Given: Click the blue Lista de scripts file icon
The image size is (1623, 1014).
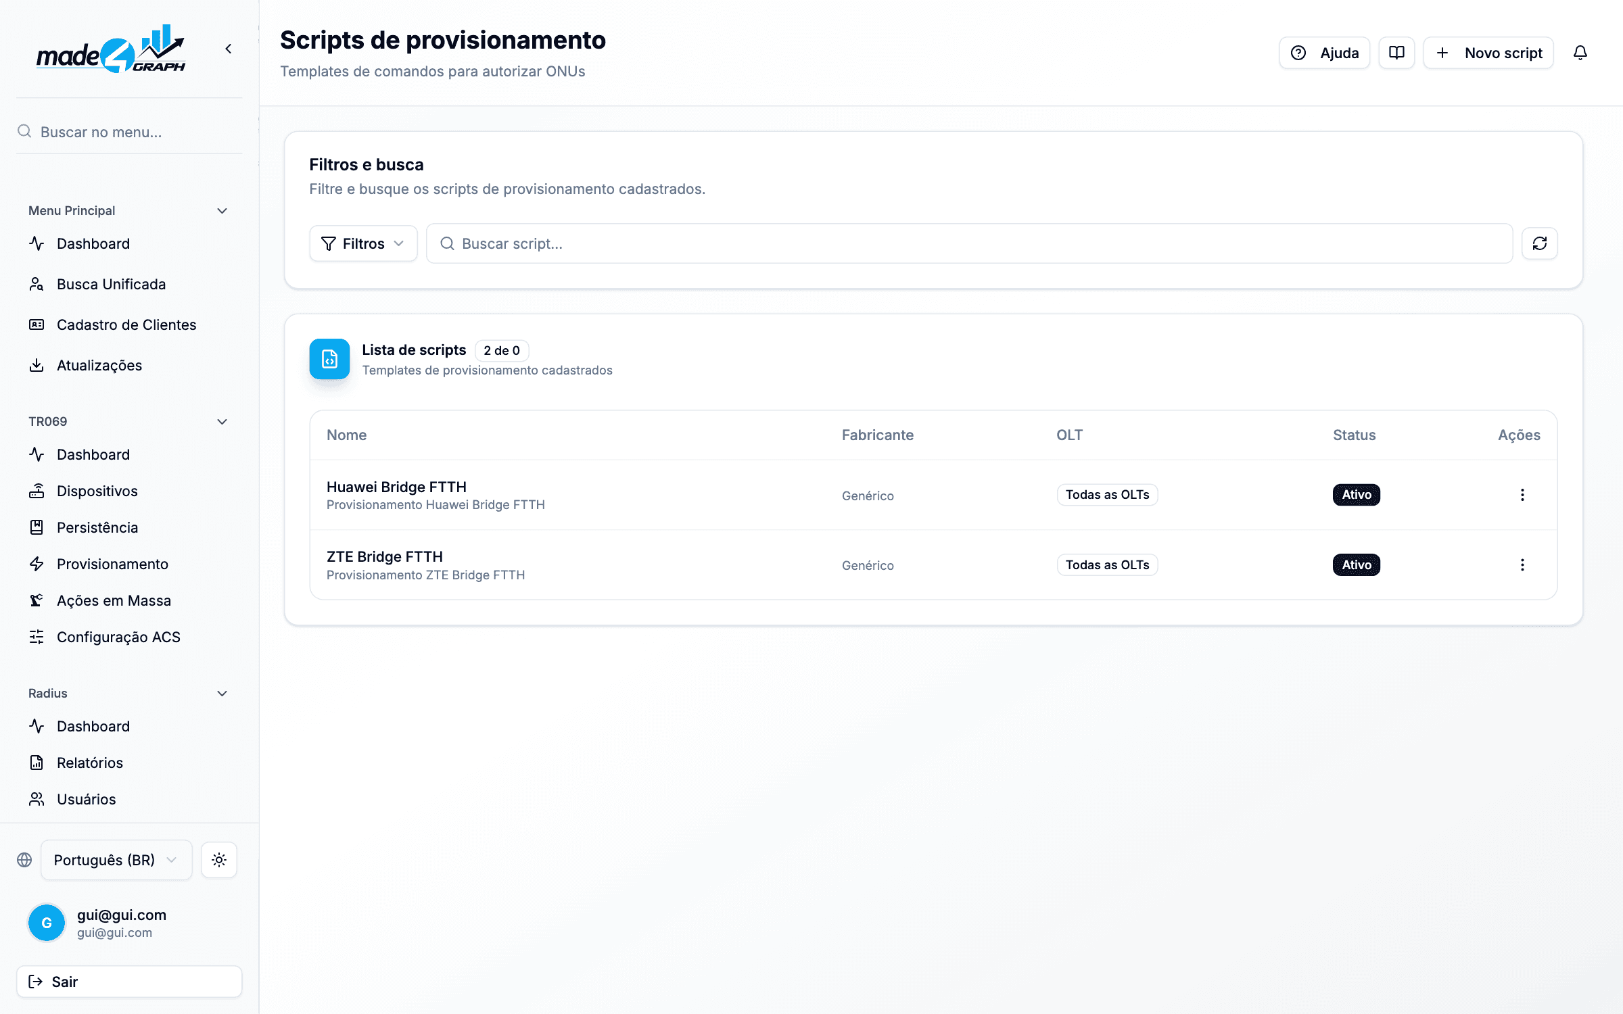Looking at the screenshot, I should point(329,359).
